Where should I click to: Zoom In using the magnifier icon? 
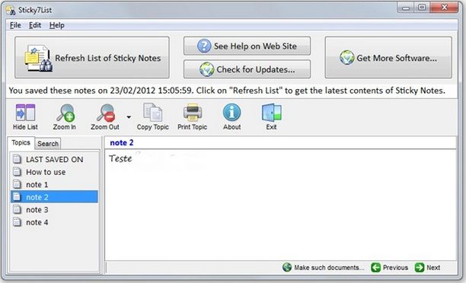(65, 116)
